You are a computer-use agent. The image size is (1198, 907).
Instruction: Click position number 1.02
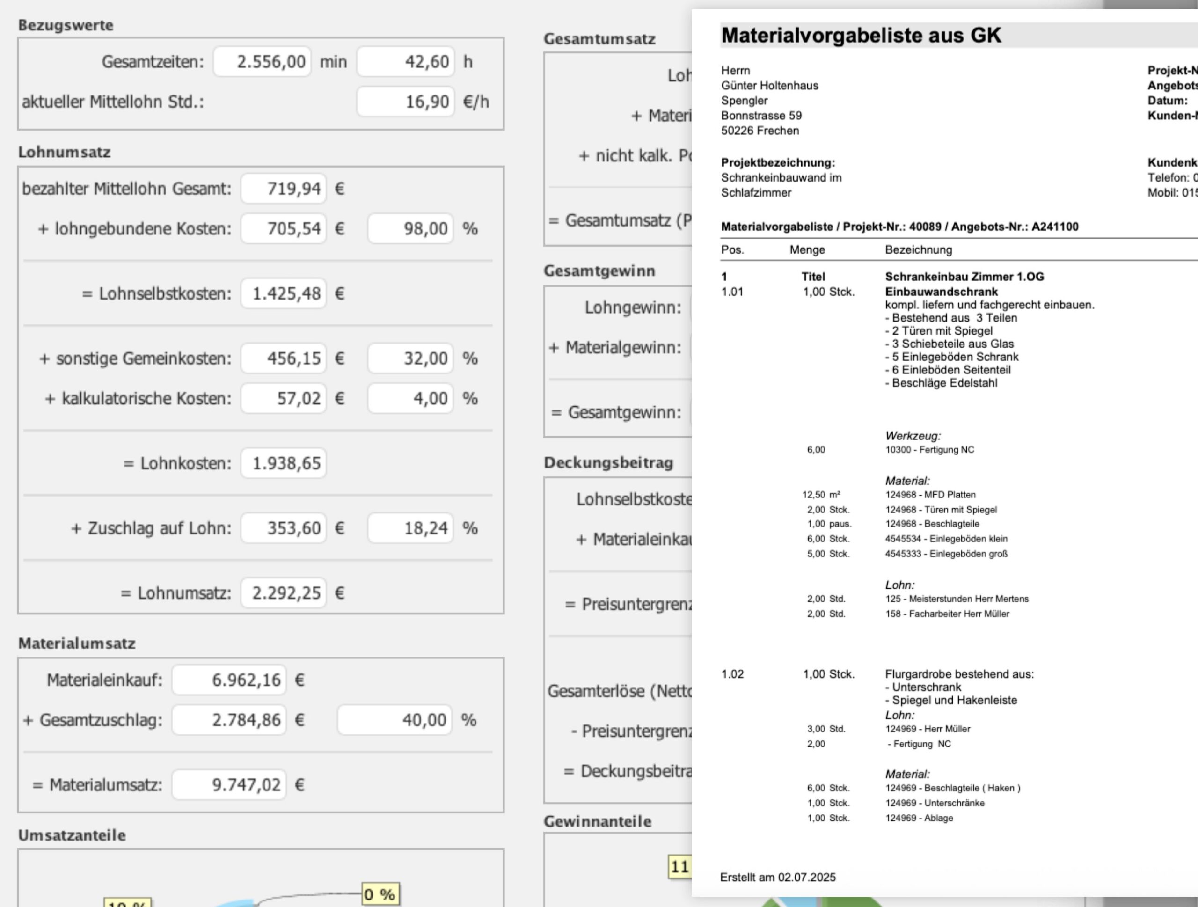pyautogui.click(x=732, y=674)
